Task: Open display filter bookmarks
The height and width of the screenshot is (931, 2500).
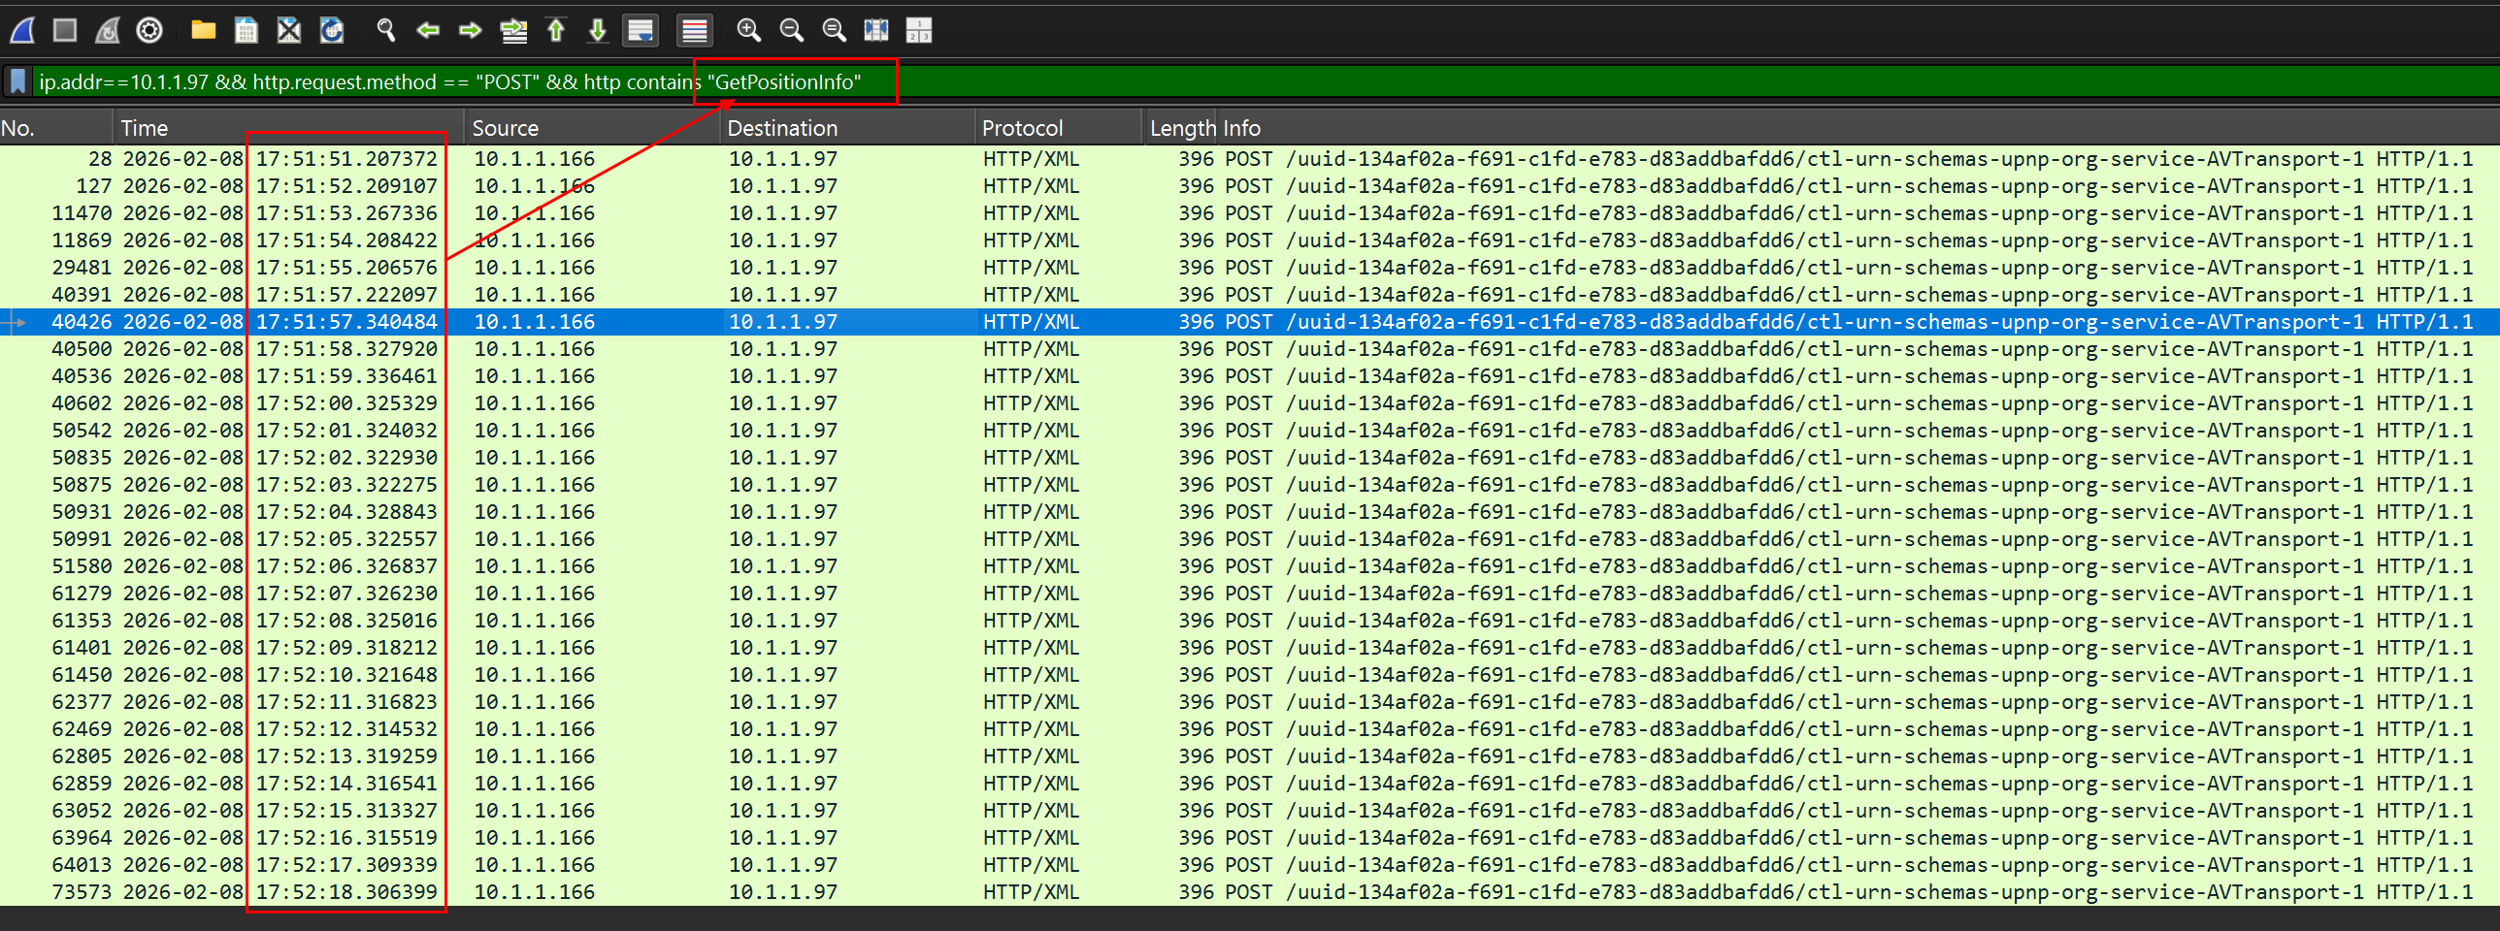Action: 17,81
